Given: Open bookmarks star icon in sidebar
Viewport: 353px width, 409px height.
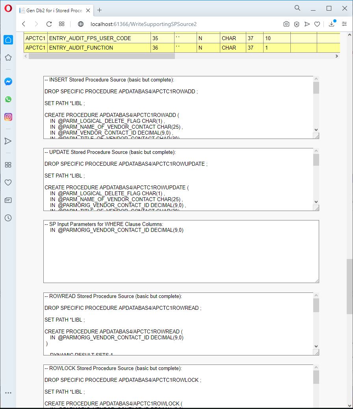Looking at the screenshot, I should tap(8, 57).
